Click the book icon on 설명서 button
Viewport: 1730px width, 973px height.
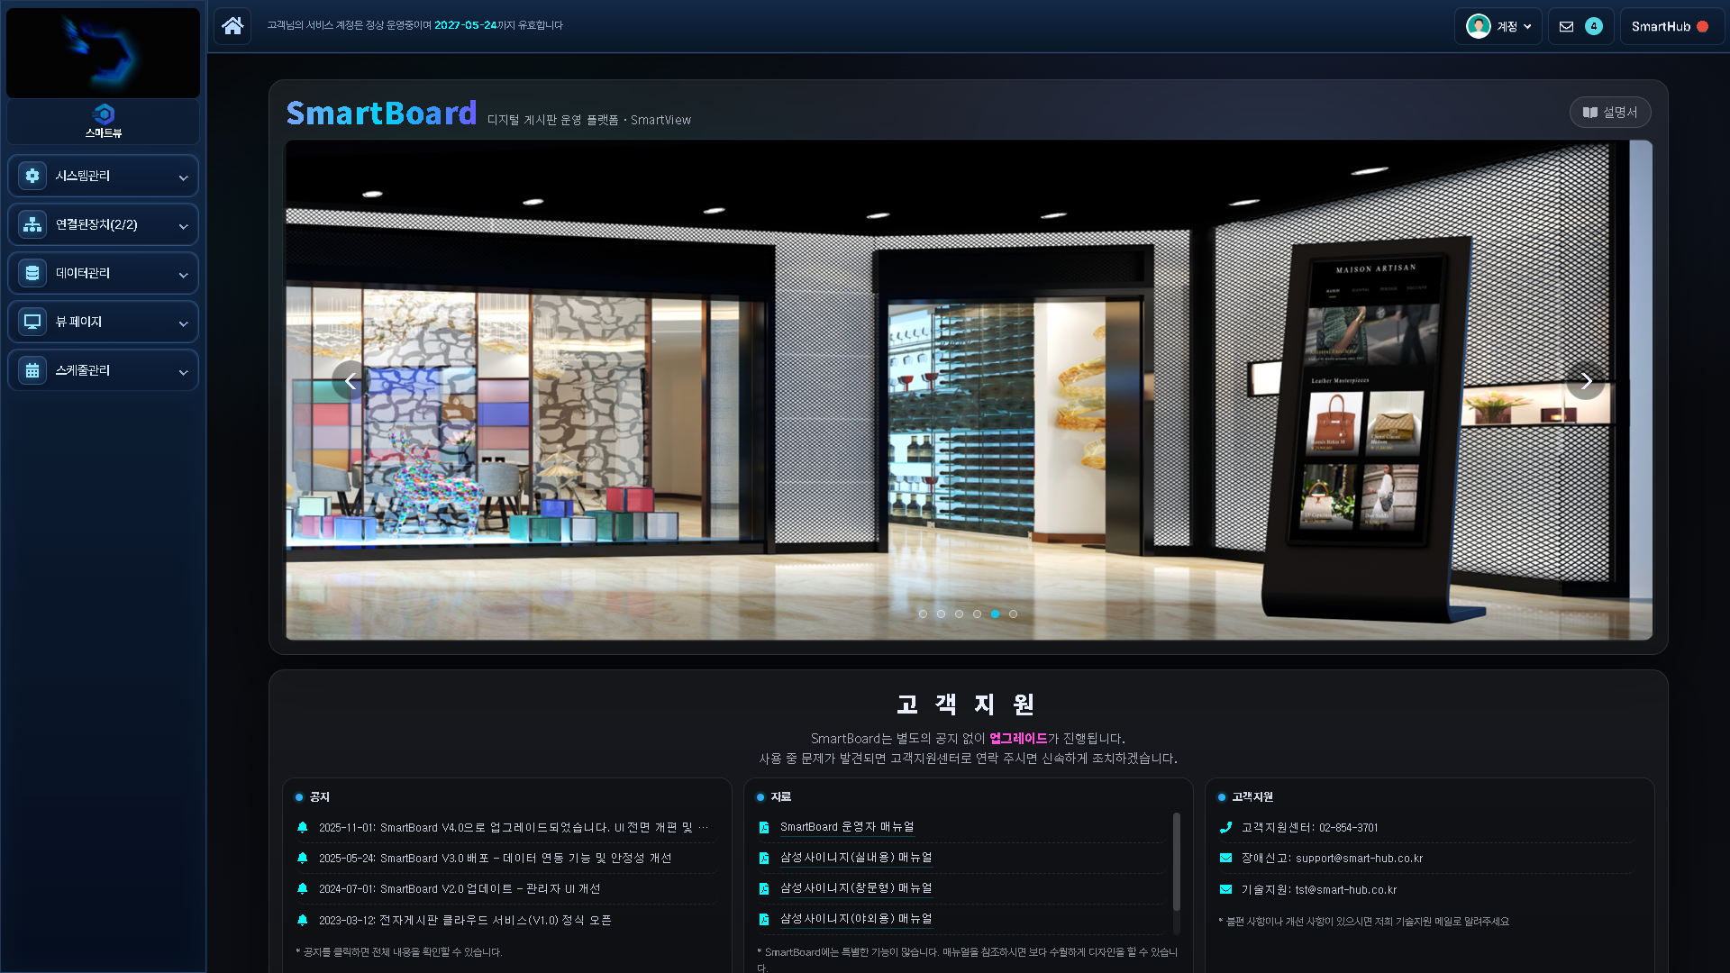1590,113
